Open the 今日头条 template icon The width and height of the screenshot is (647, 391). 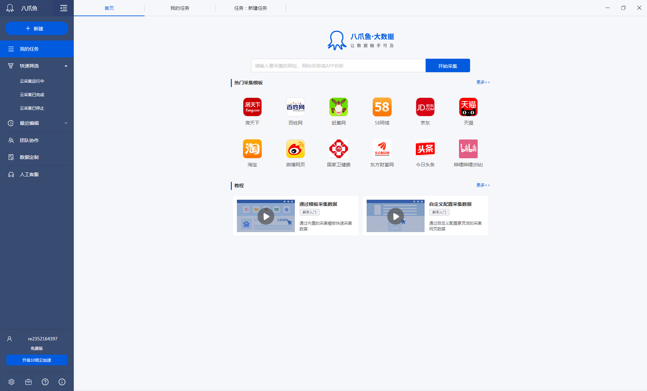coord(425,149)
